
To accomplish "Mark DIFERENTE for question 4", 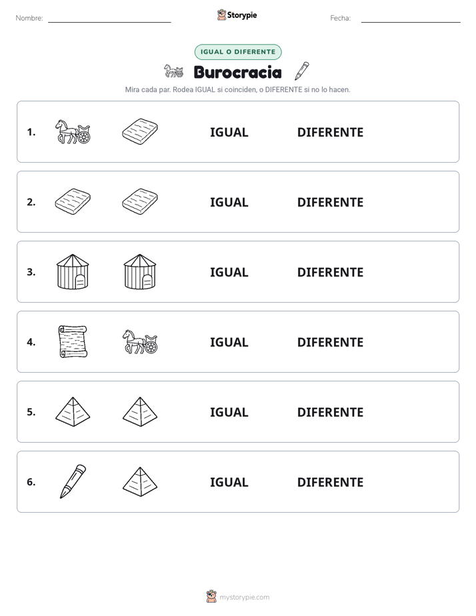I will click(330, 342).
